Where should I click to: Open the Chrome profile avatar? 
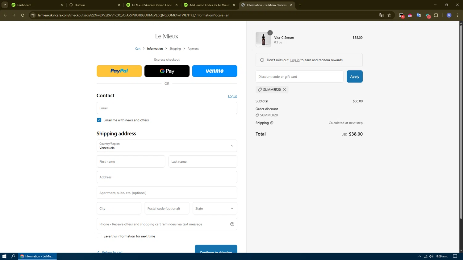pos(449,15)
